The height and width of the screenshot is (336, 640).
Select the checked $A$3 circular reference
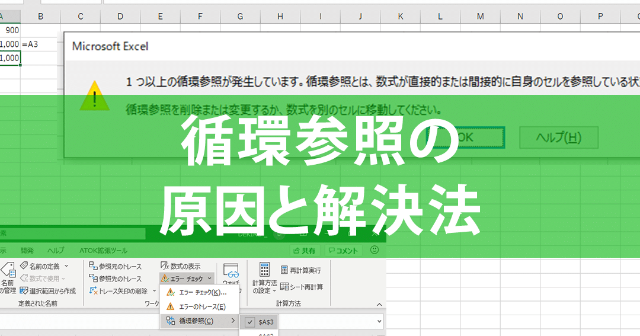260,321
